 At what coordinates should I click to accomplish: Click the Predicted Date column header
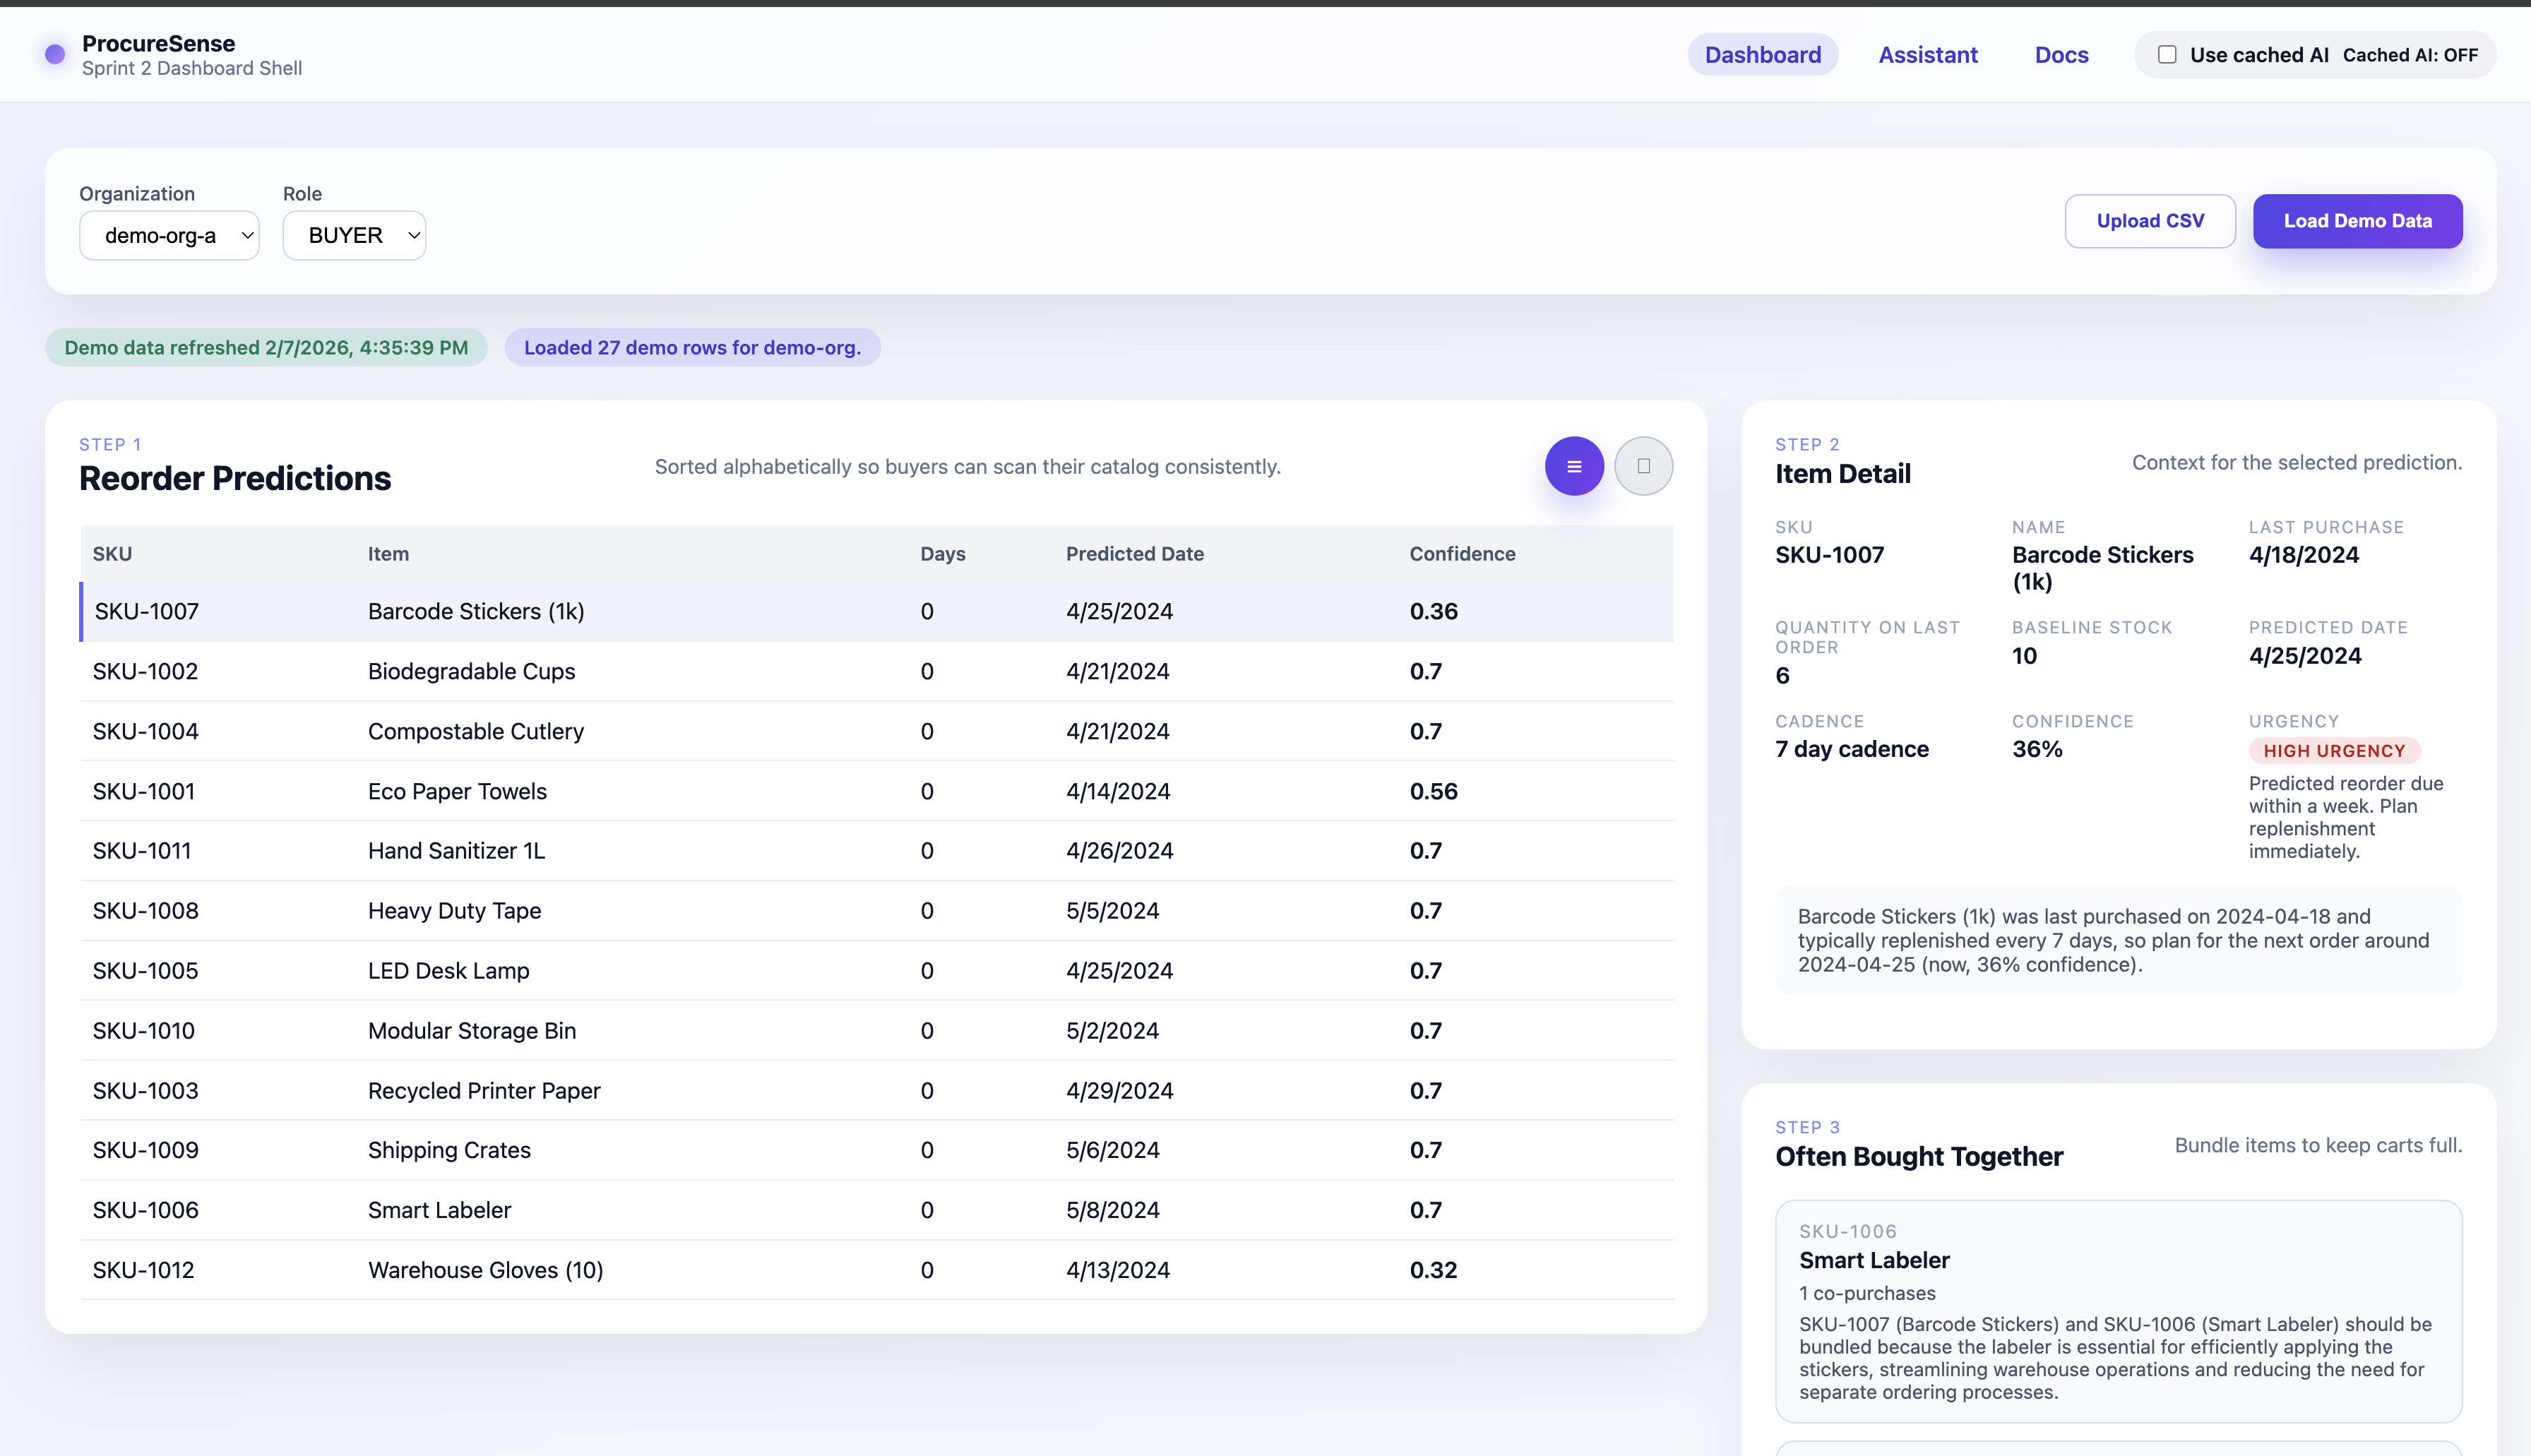1134,554
